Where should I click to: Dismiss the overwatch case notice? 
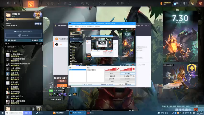pos(41,40)
